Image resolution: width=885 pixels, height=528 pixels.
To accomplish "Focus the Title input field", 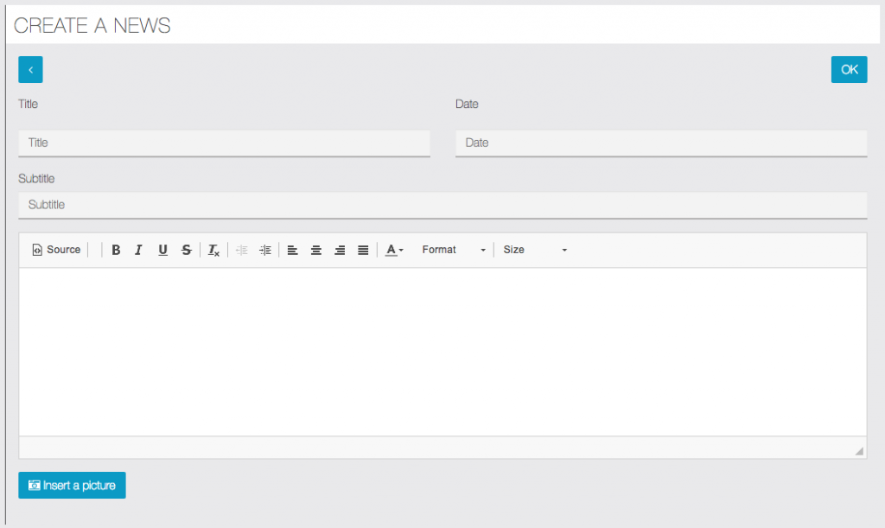I will click(224, 143).
